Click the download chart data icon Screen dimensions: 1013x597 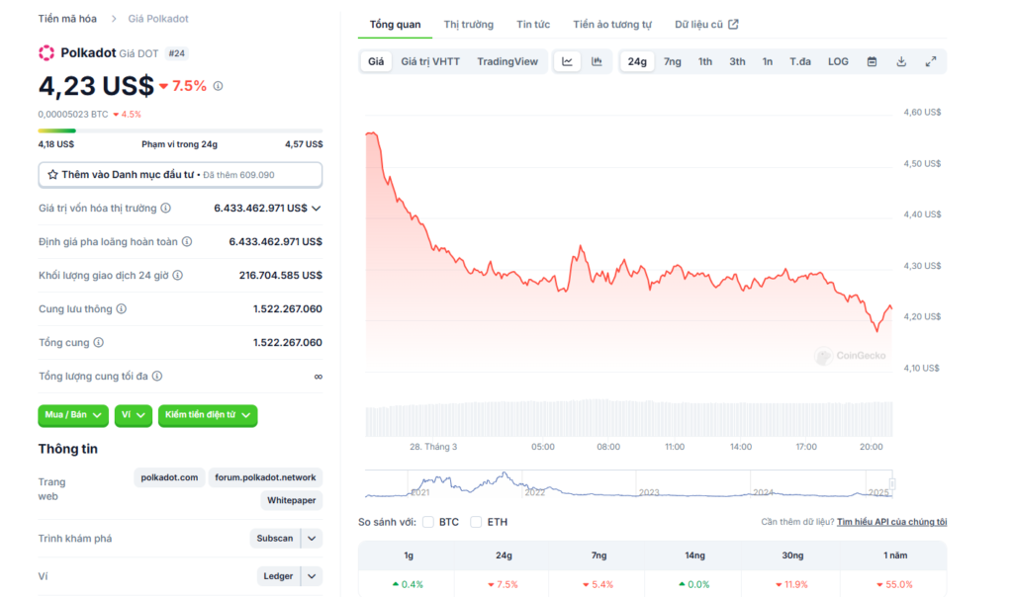coord(901,61)
